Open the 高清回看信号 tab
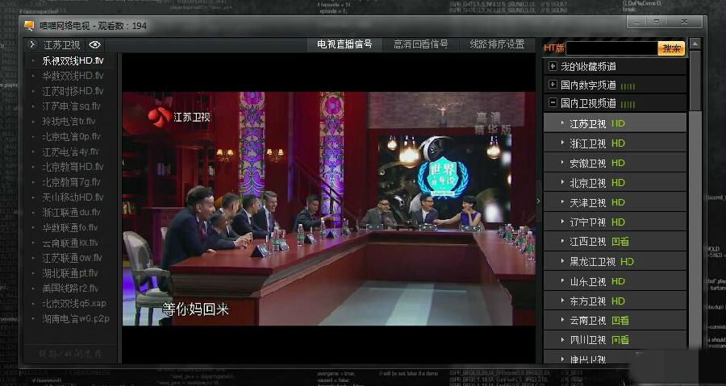This screenshot has height=386, width=726. tap(420, 44)
